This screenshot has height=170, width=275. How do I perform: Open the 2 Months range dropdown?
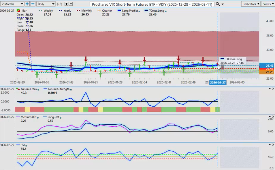pos(12,4)
